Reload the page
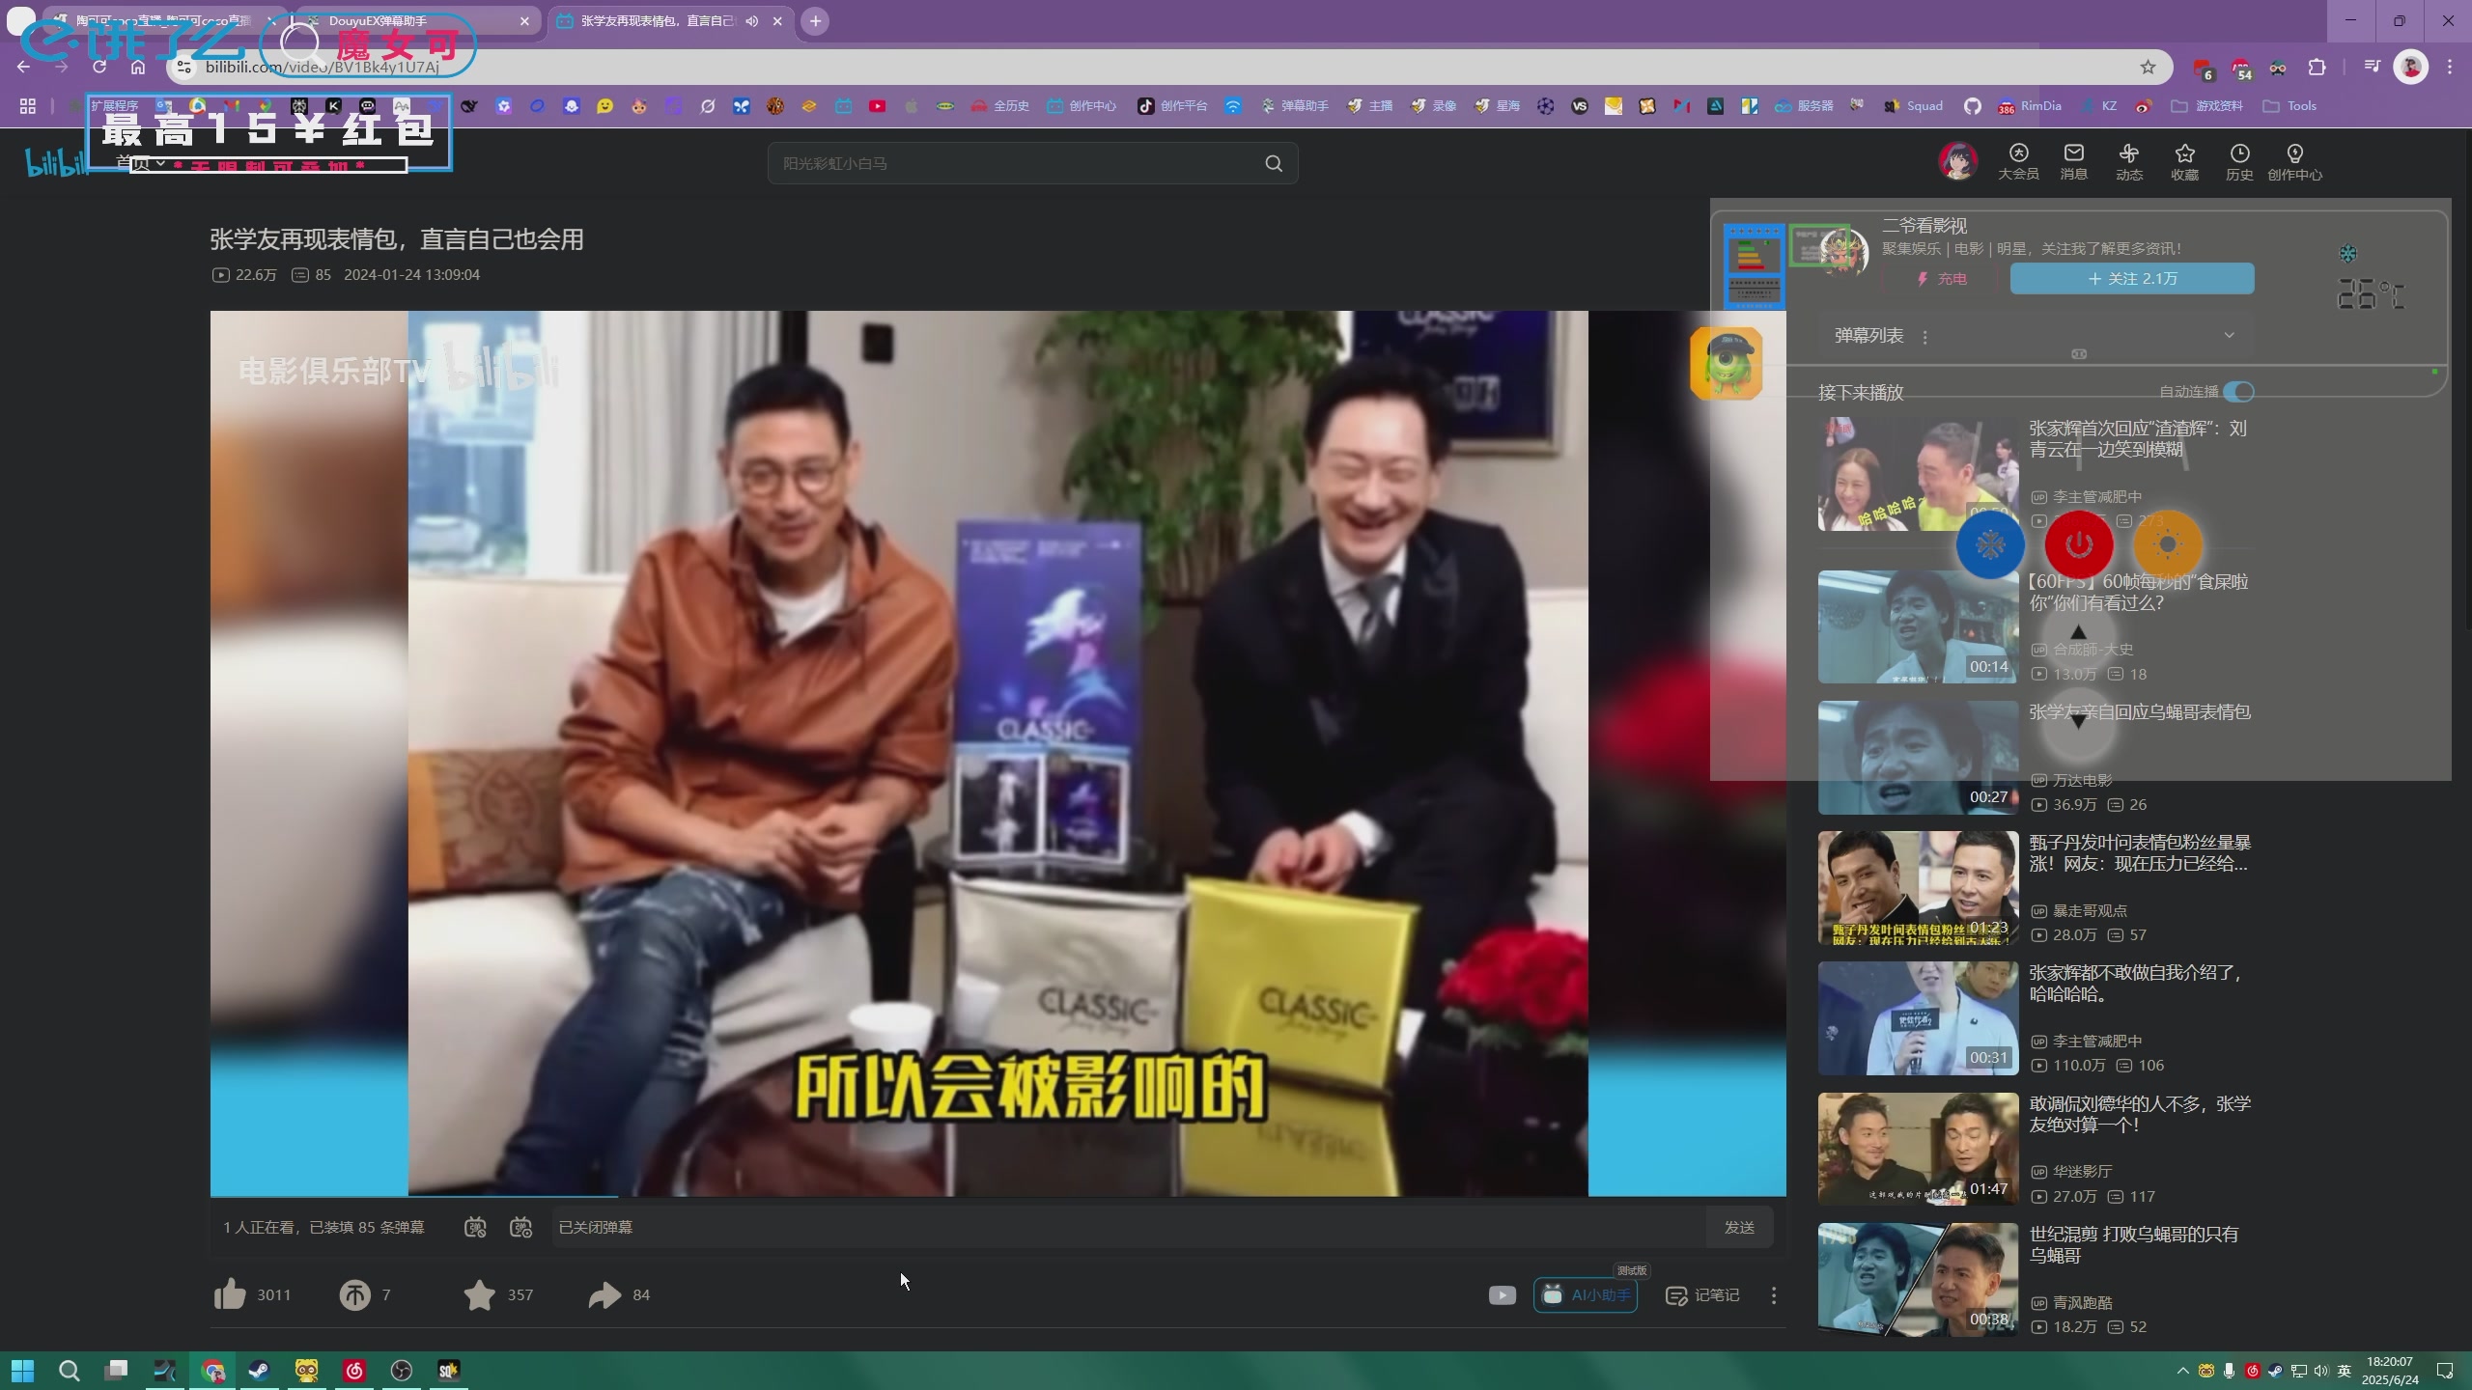The width and height of the screenshot is (2472, 1390). click(x=99, y=67)
